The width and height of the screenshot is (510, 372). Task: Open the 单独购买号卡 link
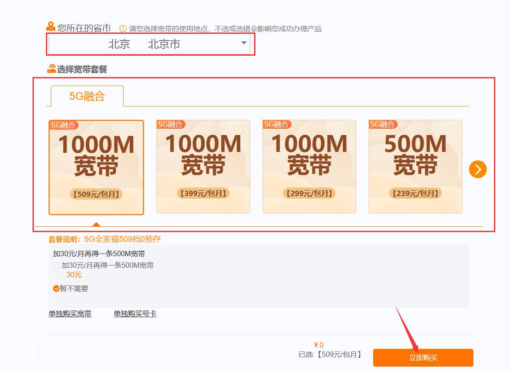(135, 314)
